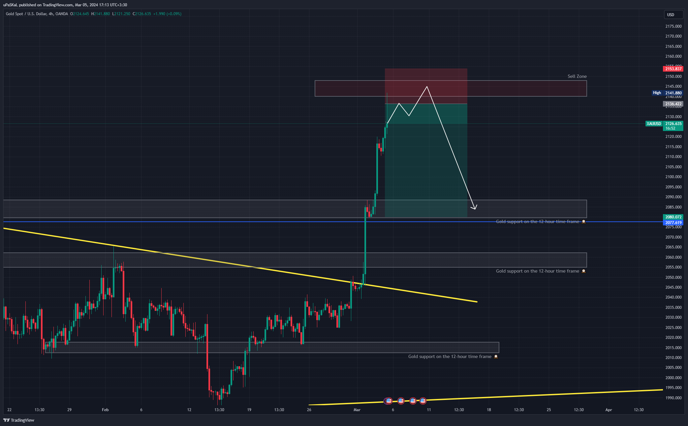Open the third US flag event from the left
This screenshot has height=426, width=688.
pyautogui.click(x=413, y=401)
